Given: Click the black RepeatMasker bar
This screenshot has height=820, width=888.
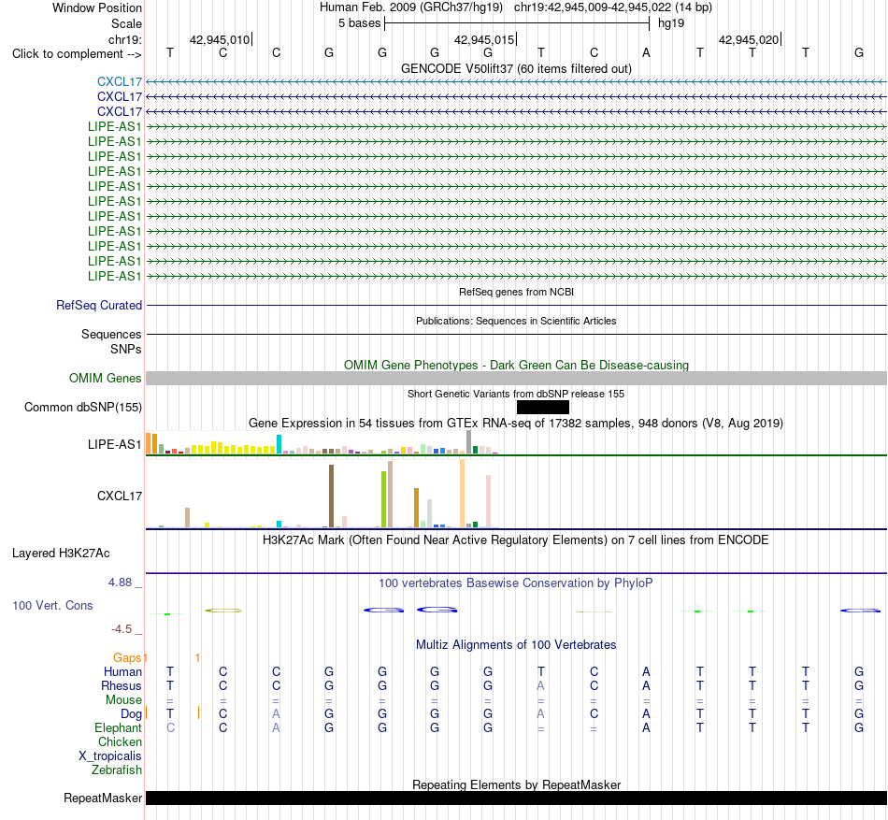Looking at the screenshot, I should click(x=516, y=798).
